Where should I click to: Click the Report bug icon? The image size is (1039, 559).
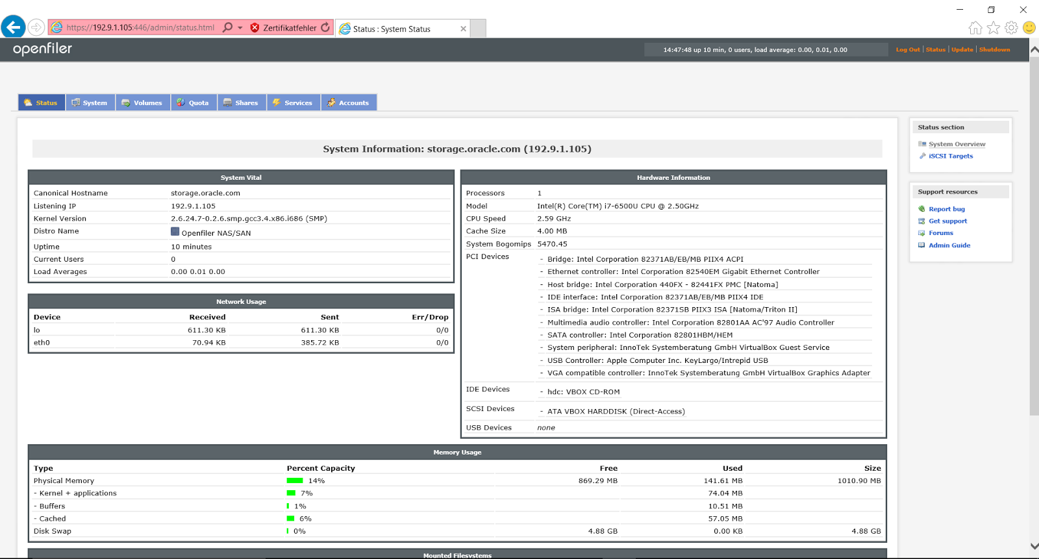[921, 209]
